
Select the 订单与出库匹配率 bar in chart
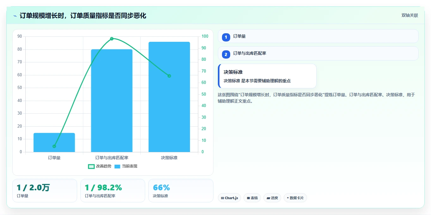click(112, 101)
